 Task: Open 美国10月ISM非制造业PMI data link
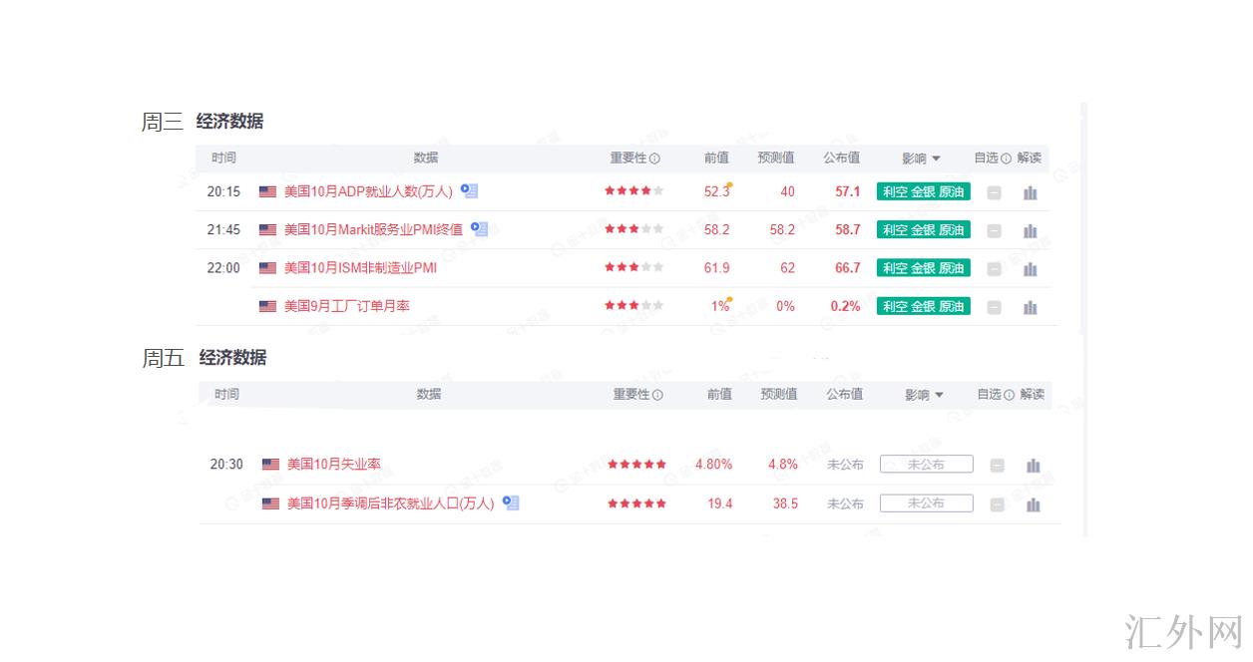point(360,268)
